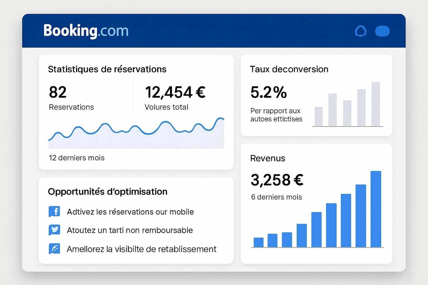
Task: Click the Booking.com logo
Action: pyautogui.click(x=86, y=31)
